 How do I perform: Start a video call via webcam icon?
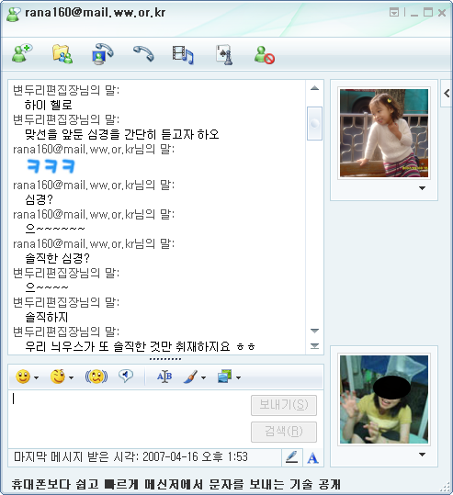pyautogui.click(x=102, y=54)
